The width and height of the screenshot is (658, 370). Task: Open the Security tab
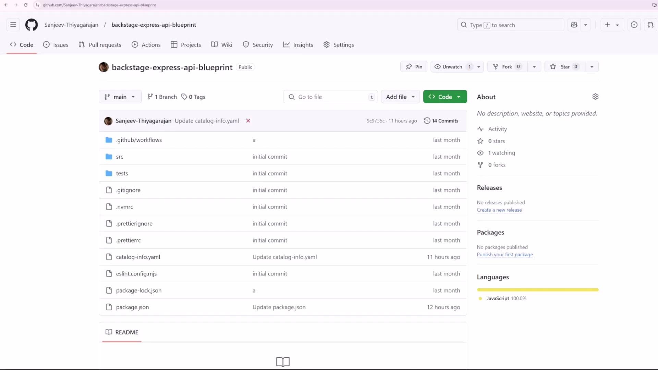coord(258,45)
